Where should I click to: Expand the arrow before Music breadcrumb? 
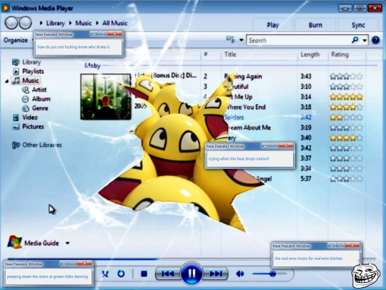pos(70,23)
